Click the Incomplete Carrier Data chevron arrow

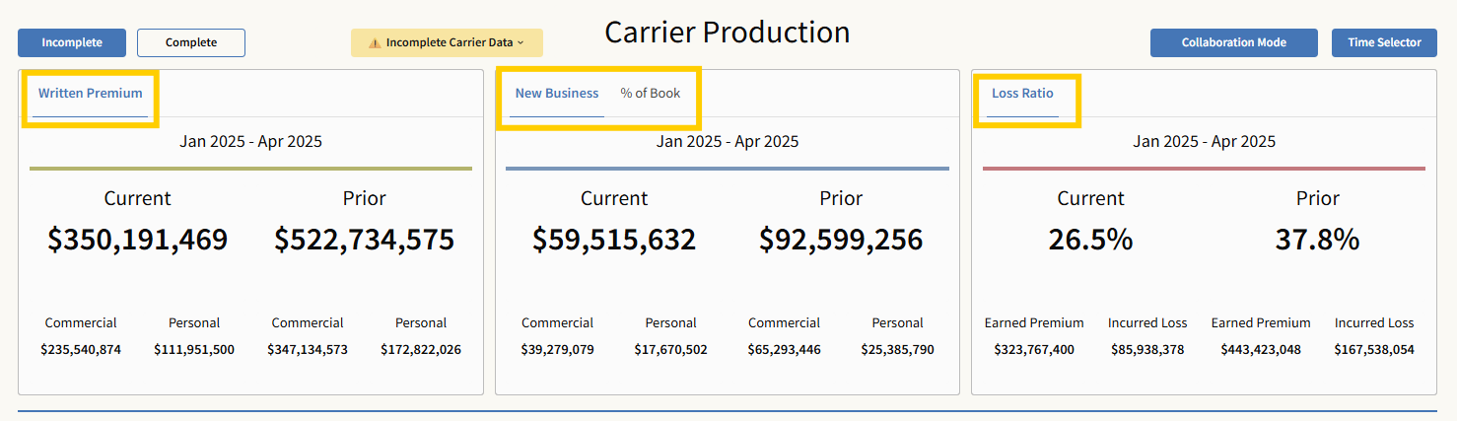tap(520, 43)
